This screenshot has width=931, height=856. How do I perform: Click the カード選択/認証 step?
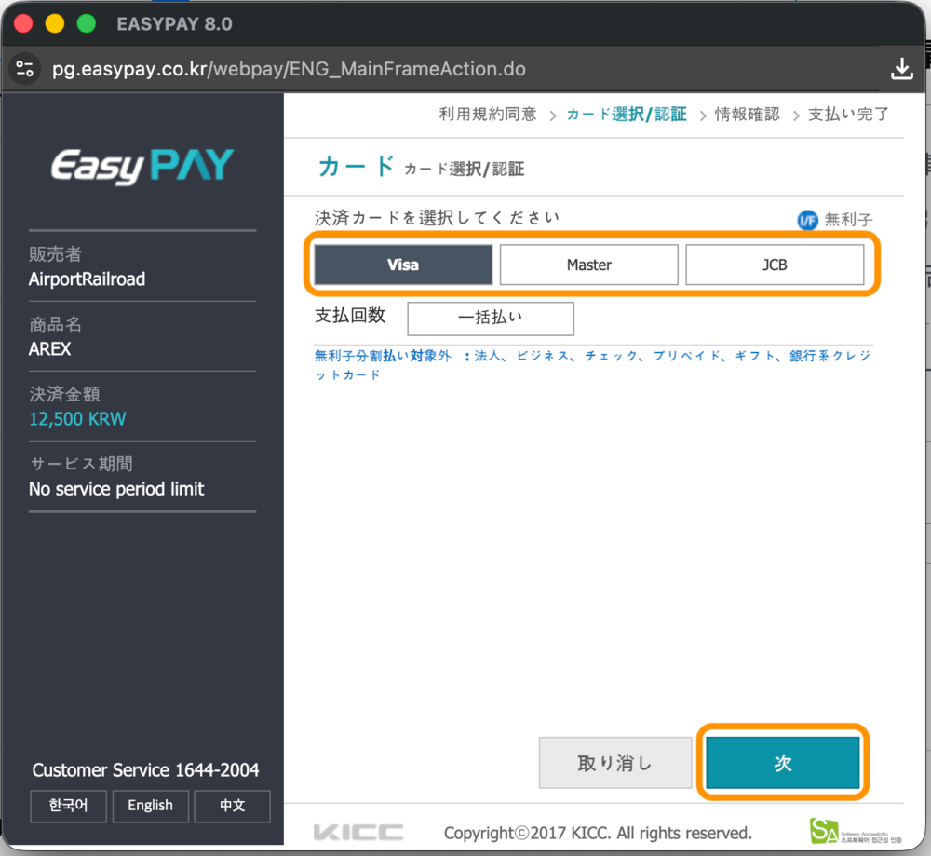[x=627, y=114]
